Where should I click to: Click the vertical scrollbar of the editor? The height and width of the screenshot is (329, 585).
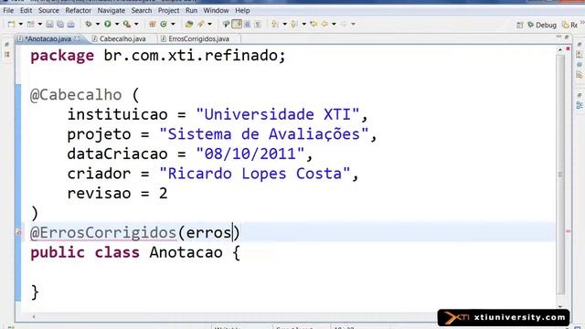click(x=560, y=174)
